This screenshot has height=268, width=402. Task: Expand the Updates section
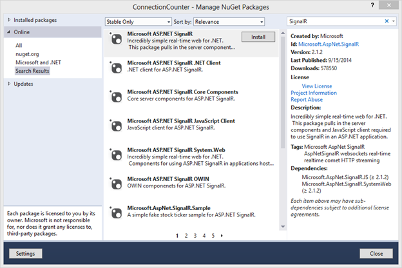[9, 84]
